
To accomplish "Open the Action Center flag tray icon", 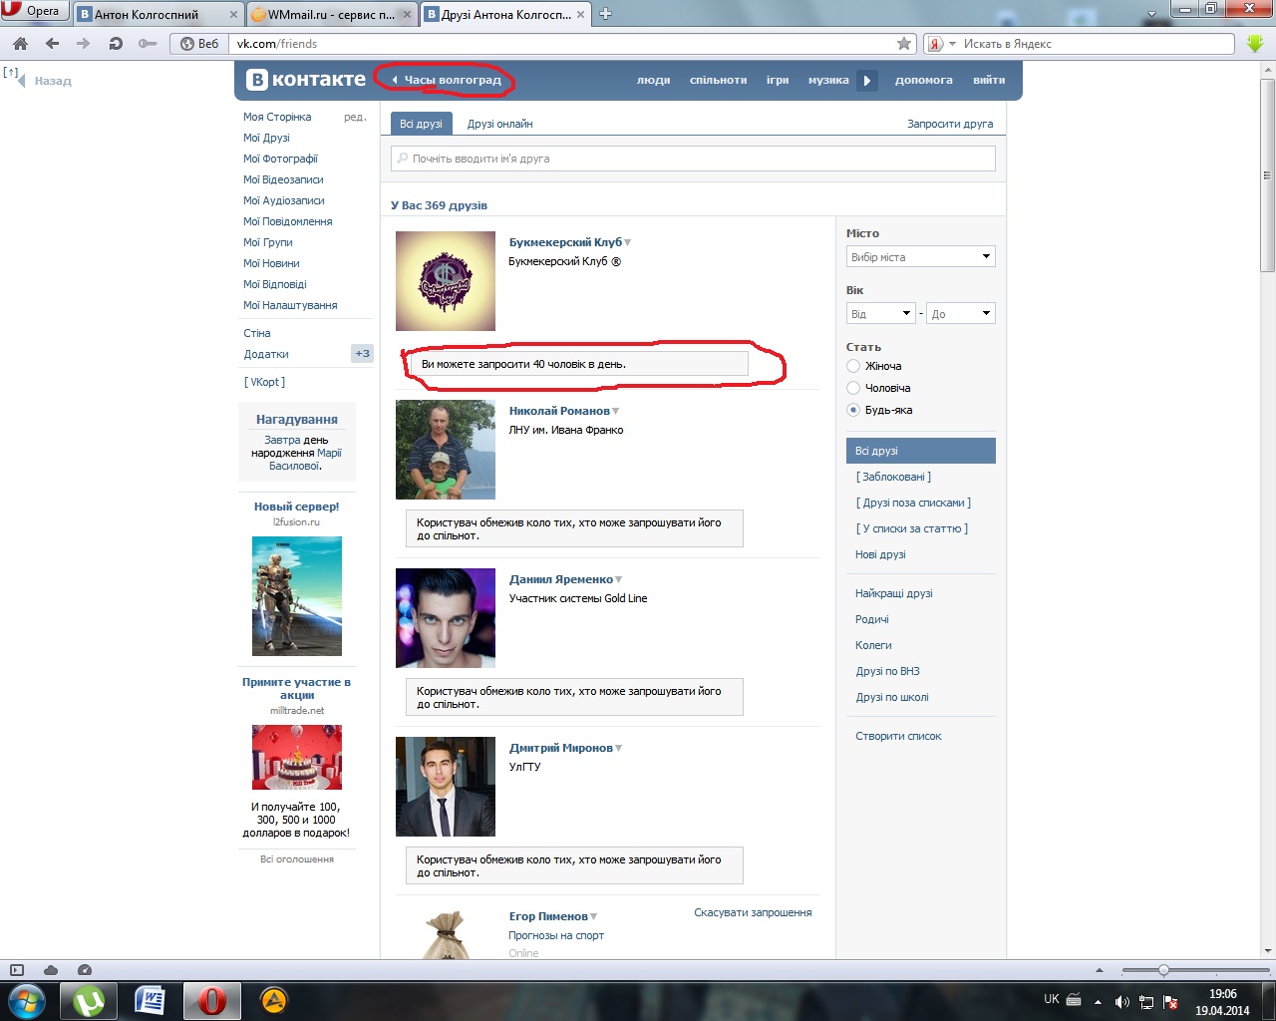I will pos(1171,1002).
